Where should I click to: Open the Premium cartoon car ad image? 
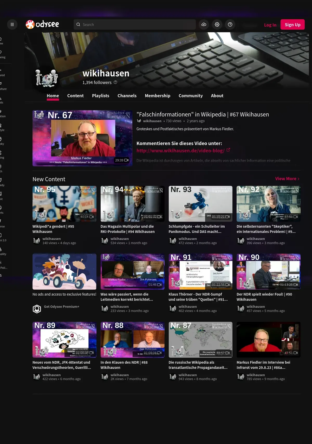[64, 272]
